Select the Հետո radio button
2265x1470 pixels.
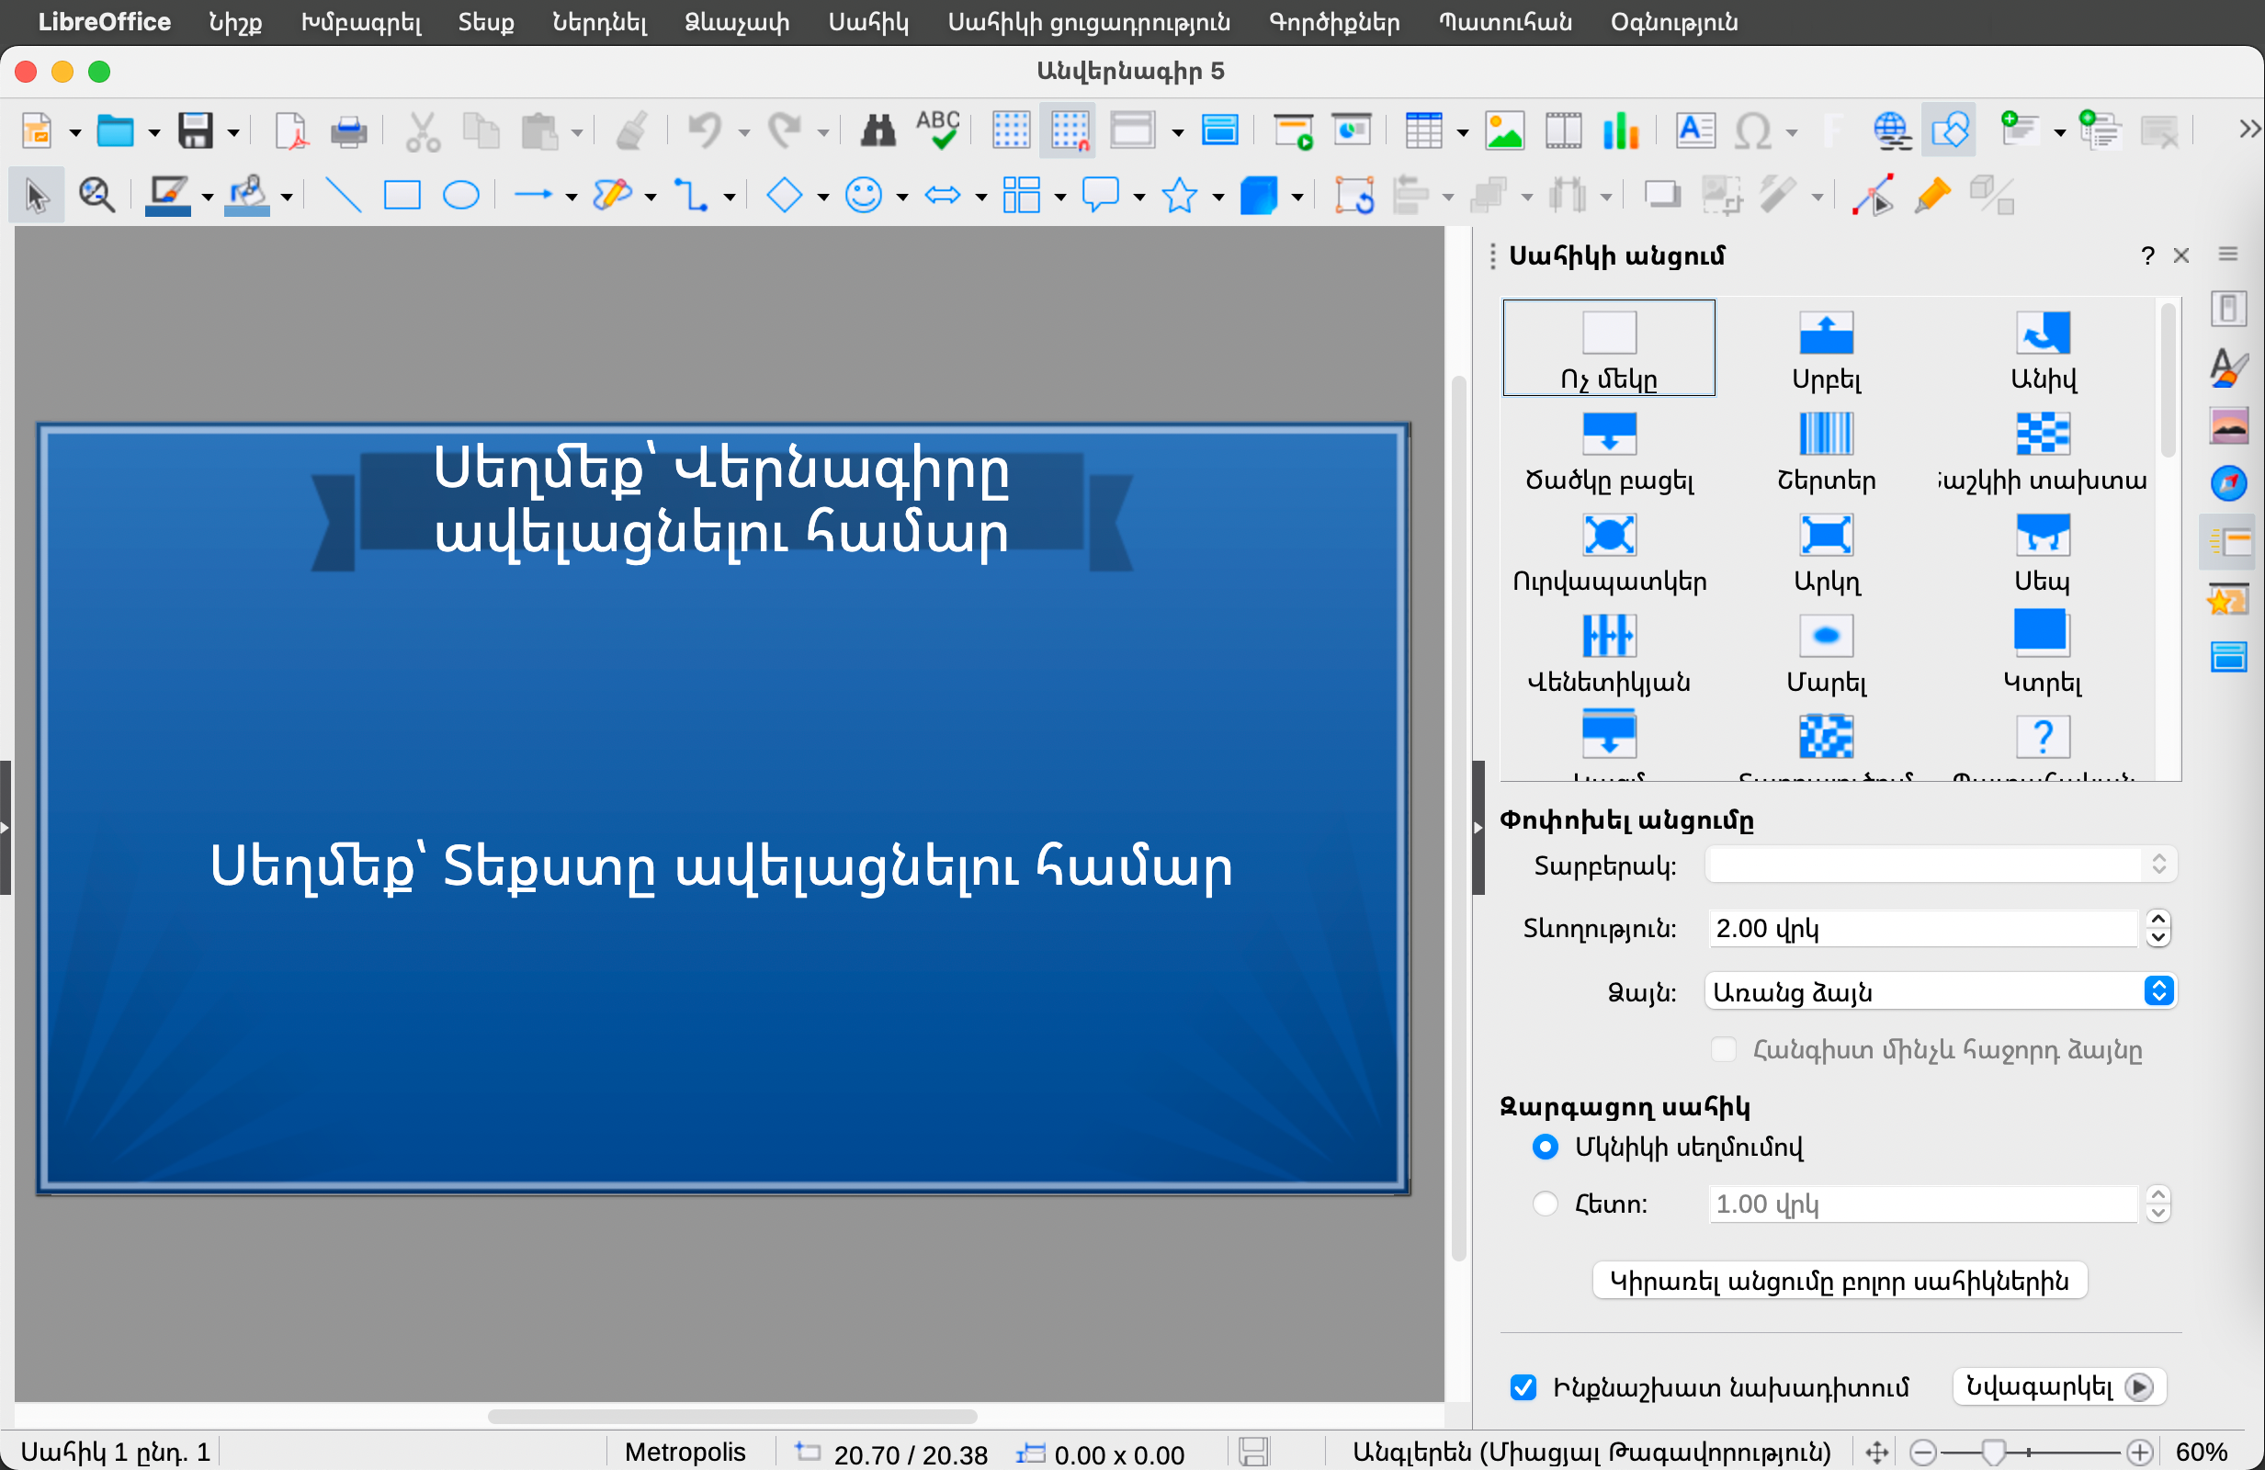point(1545,1204)
